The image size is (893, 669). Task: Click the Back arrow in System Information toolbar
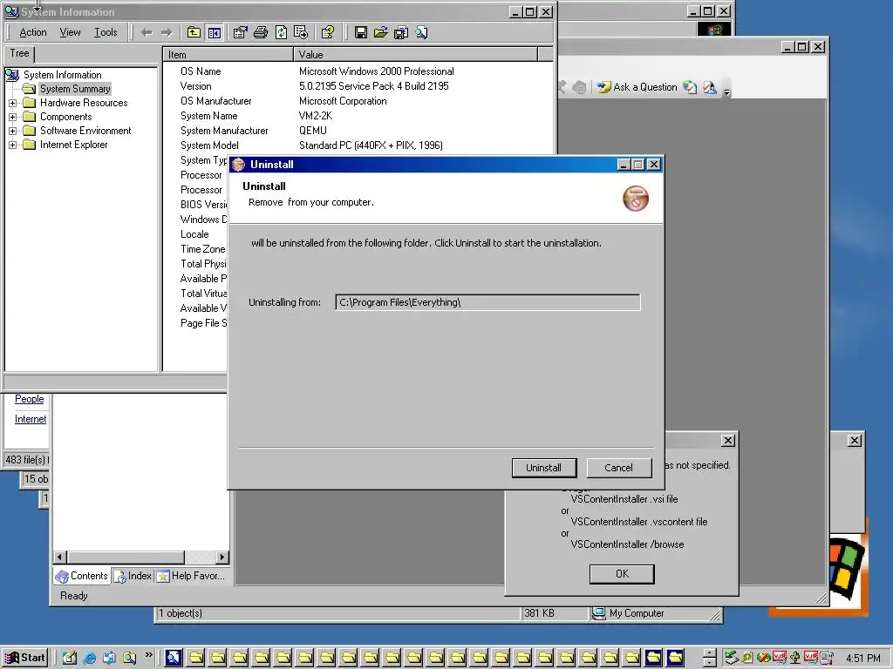tap(147, 32)
